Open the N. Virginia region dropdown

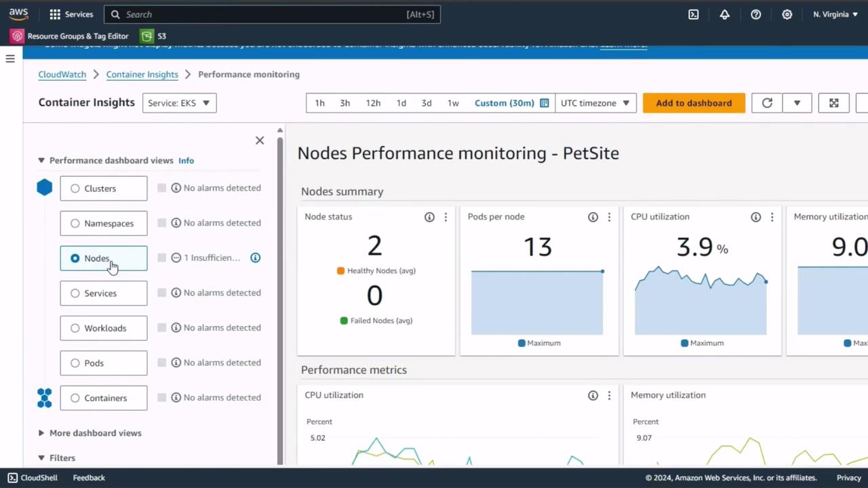[835, 14]
